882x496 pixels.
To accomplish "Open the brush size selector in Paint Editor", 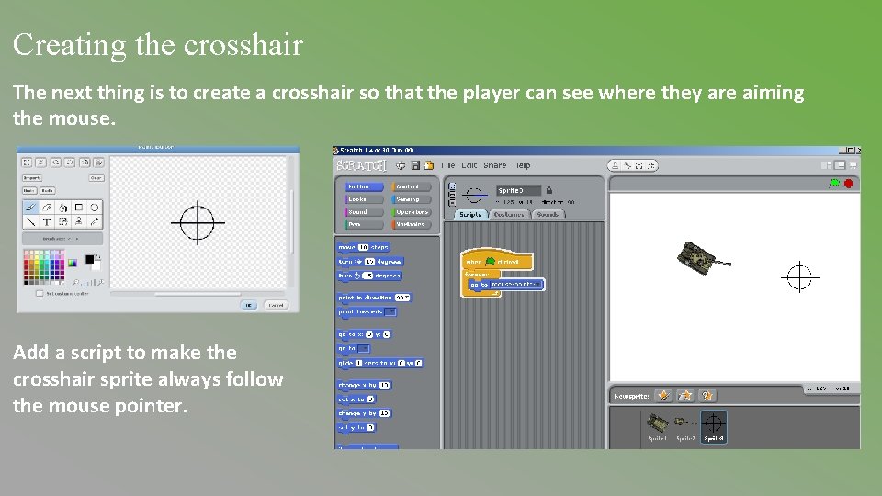I will (62, 239).
